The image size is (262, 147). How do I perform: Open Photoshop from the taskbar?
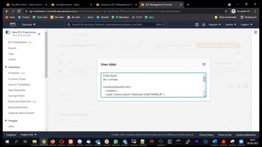pyautogui.click(x=206, y=142)
